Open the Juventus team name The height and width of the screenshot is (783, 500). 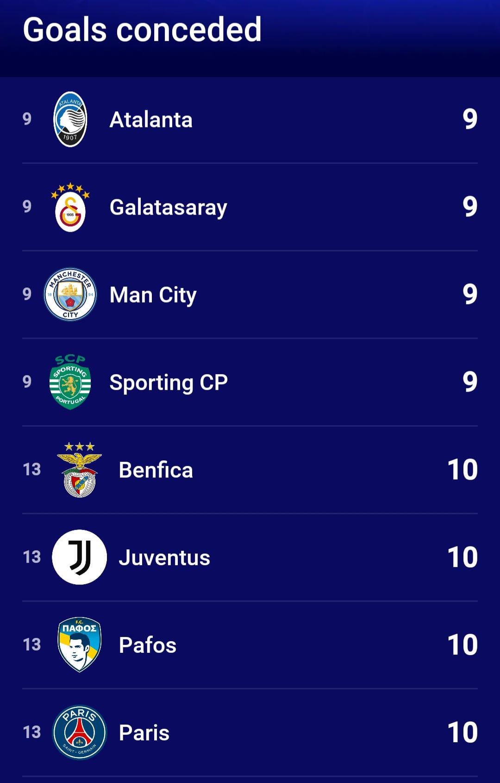click(x=164, y=557)
